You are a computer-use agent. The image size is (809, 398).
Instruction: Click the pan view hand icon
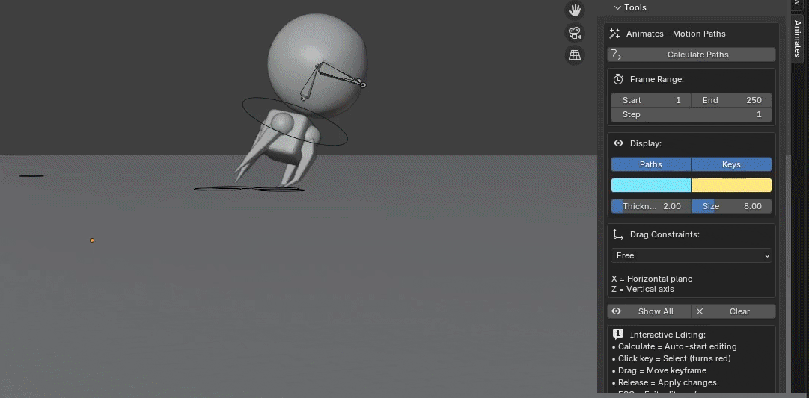click(575, 10)
